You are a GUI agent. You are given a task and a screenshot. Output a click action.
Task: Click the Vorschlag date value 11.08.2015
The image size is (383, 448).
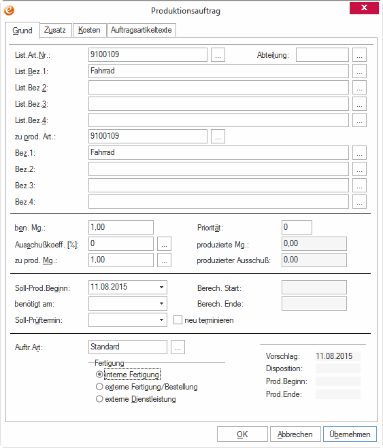click(334, 356)
